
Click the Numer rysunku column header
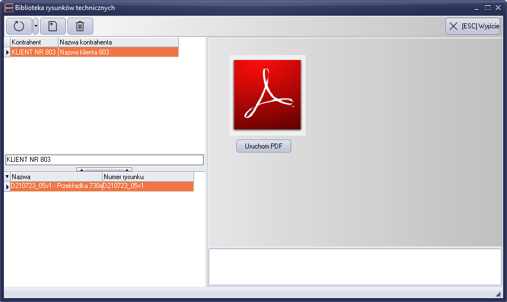click(148, 177)
